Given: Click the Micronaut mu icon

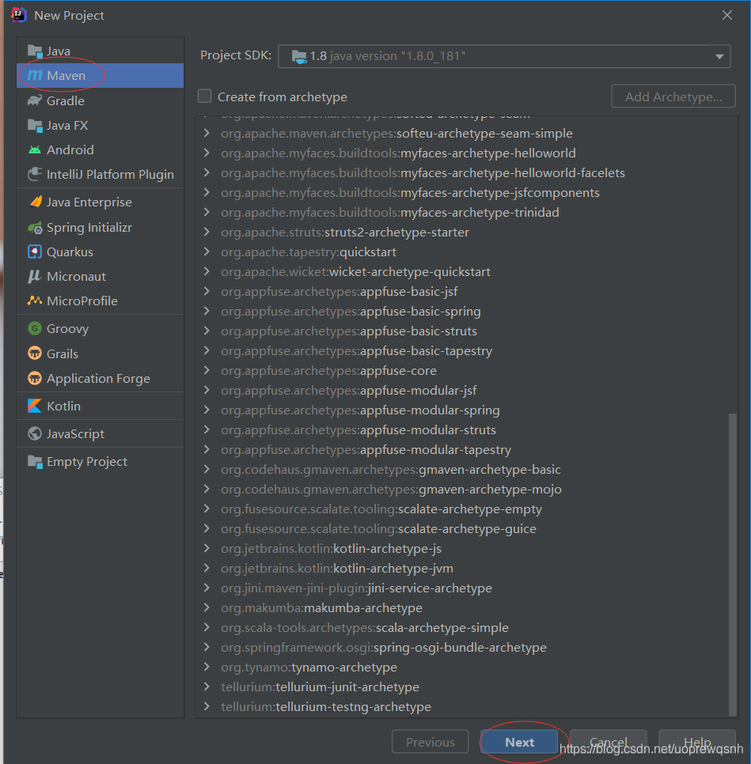Looking at the screenshot, I should (x=35, y=276).
